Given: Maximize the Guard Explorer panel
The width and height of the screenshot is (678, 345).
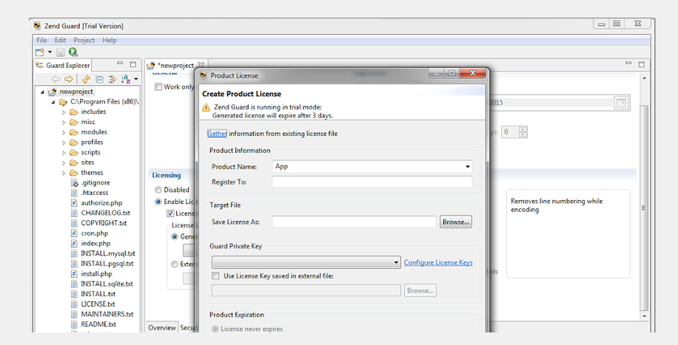Looking at the screenshot, I should point(133,64).
